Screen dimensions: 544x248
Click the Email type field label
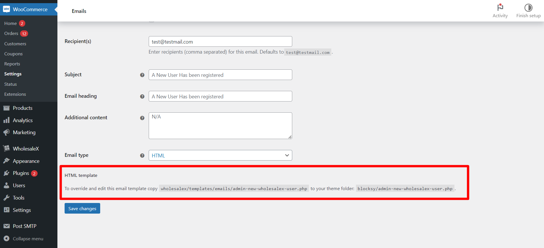click(76, 155)
